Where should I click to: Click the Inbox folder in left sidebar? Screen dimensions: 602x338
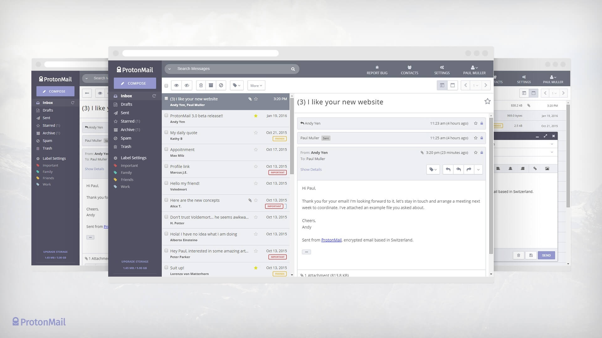tap(126, 96)
